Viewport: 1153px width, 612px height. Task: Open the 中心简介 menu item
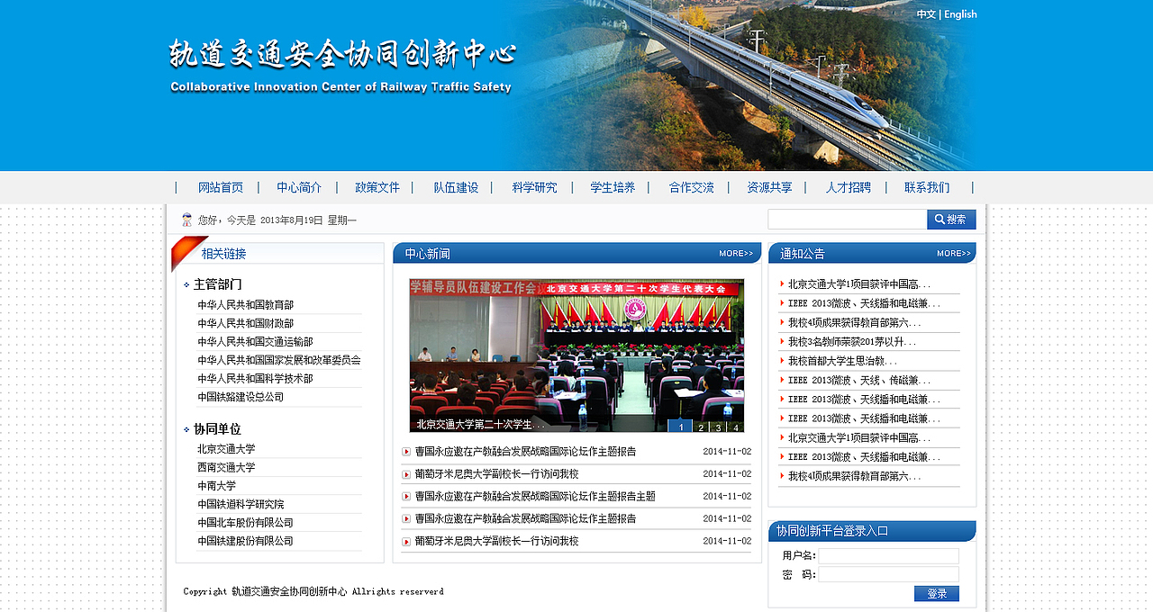point(299,187)
